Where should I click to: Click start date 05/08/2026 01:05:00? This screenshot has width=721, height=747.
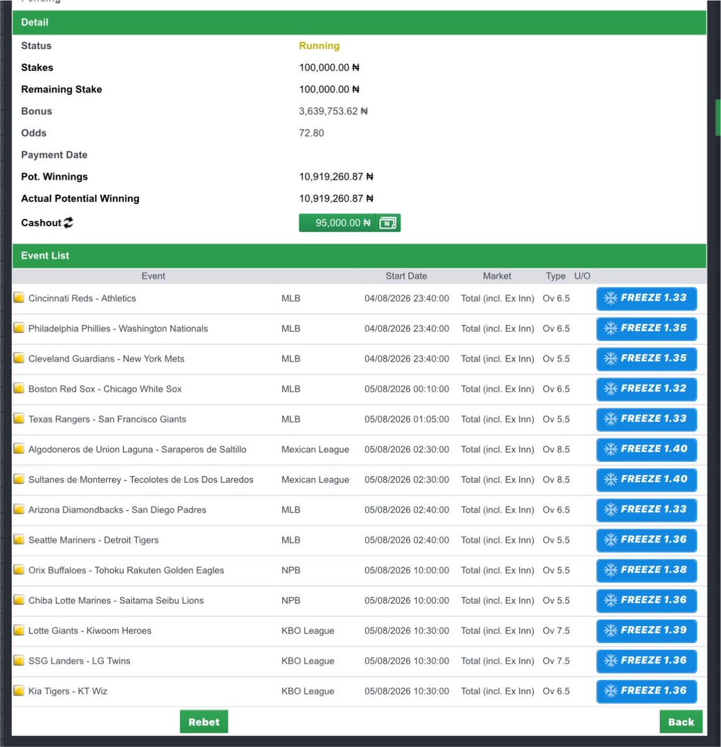(407, 419)
